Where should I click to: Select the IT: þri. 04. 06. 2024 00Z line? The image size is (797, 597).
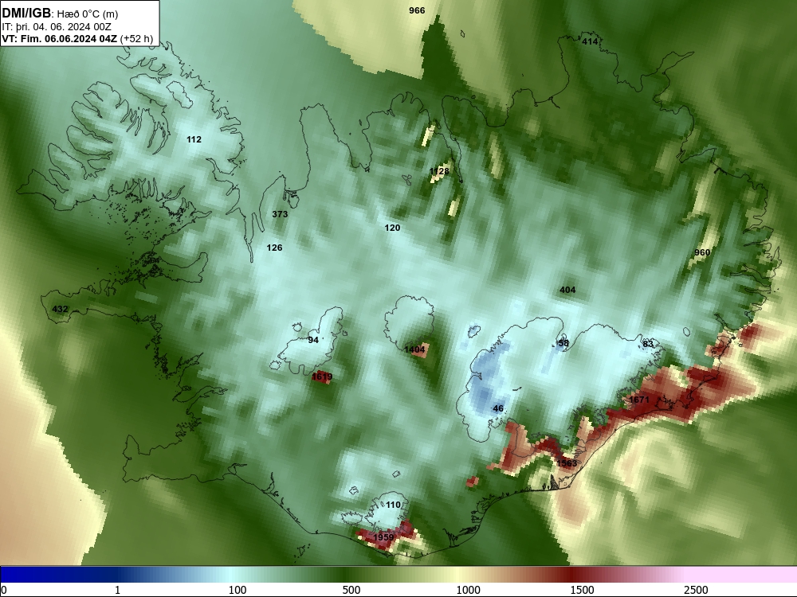tap(56, 27)
